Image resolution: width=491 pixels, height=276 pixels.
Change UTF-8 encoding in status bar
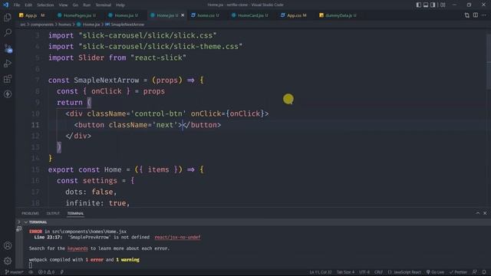point(364,272)
